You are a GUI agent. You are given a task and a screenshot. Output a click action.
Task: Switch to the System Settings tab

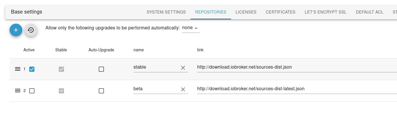tap(166, 12)
